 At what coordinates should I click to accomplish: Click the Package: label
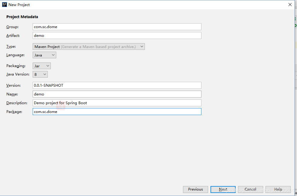[x=14, y=112]
